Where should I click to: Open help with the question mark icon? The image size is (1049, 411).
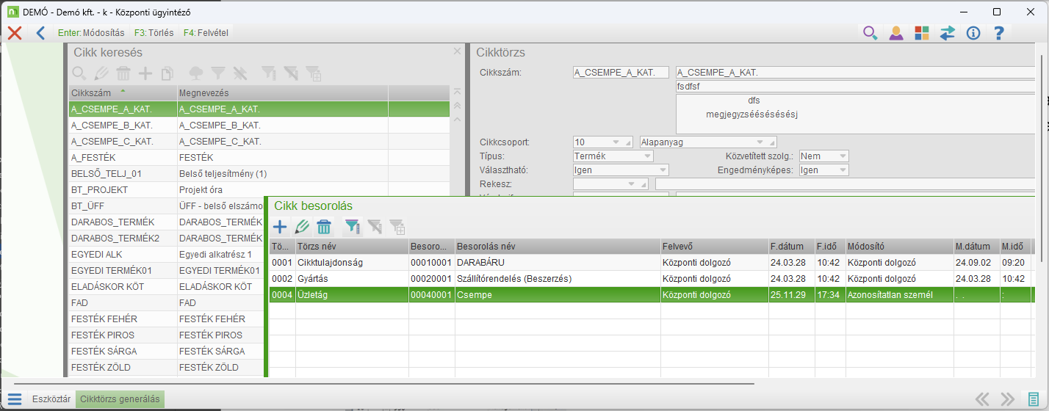tap(998, 32)
